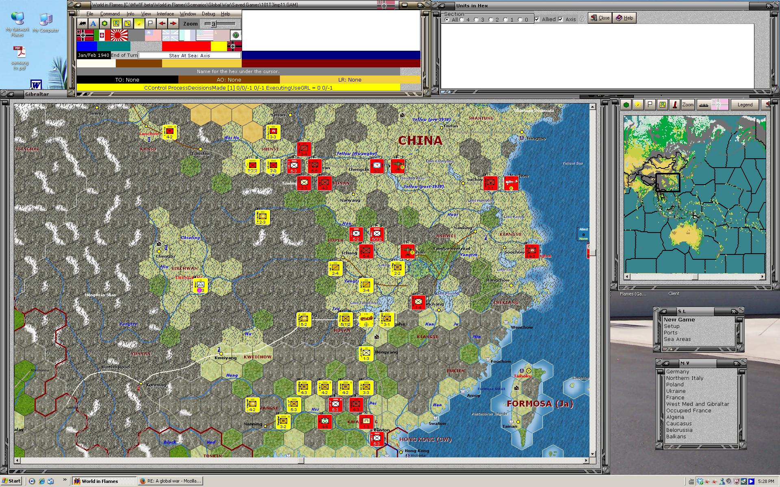Click the green hexagon toolbar icon
The image size is (780, 487).
click(x=105, y=24)
